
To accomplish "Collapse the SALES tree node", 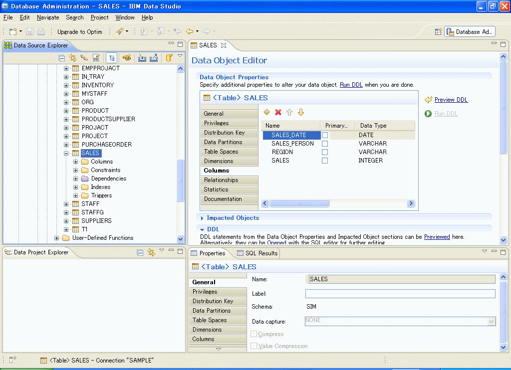I will [x=66, y=153].
